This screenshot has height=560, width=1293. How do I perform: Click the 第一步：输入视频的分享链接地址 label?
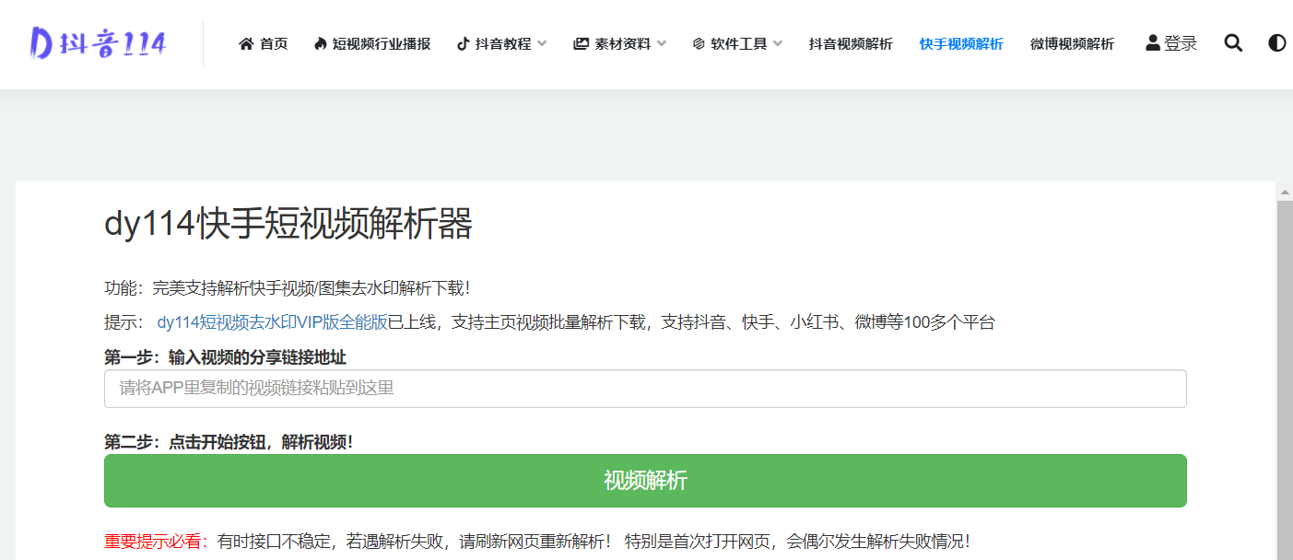point(225,356)
